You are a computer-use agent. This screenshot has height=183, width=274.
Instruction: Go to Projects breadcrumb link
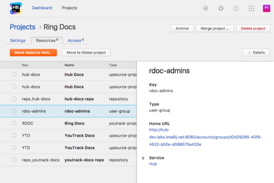tap(22, 27)
